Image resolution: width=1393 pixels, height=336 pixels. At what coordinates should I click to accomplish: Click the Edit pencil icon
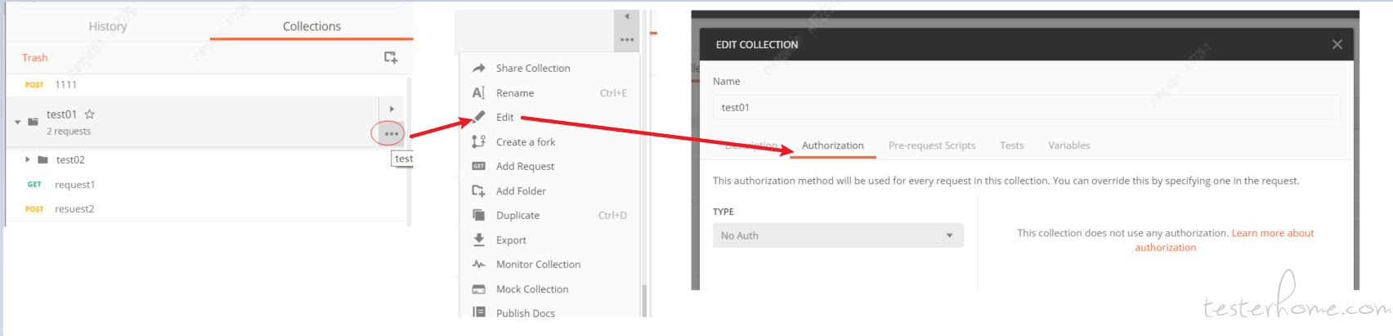(479, 117)
